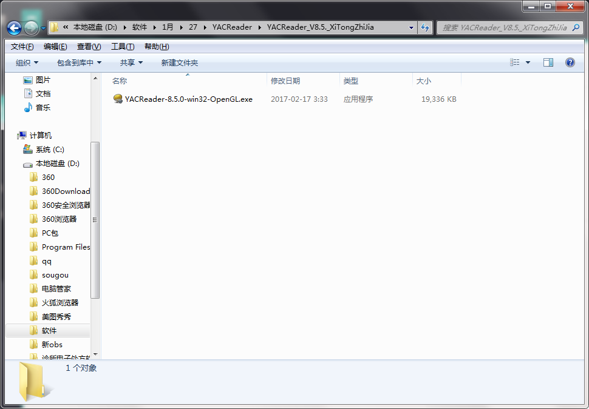The width and height of the screenshot is (589, 409).
Task: Click 新建文件夹 button
Action: tap(180, 62)
